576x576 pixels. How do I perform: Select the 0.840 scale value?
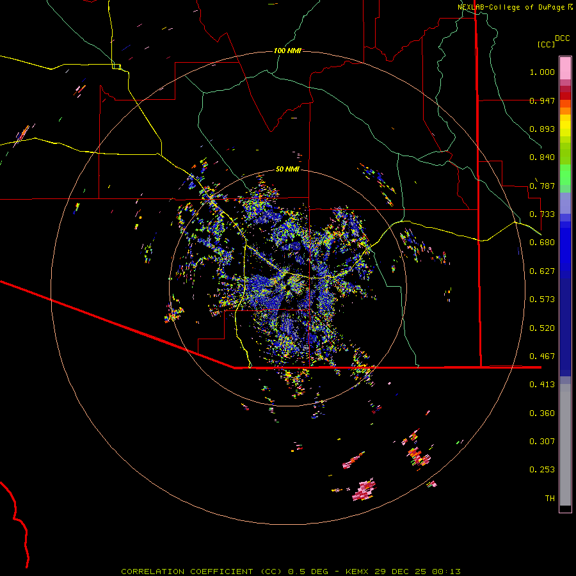point(542,157)
